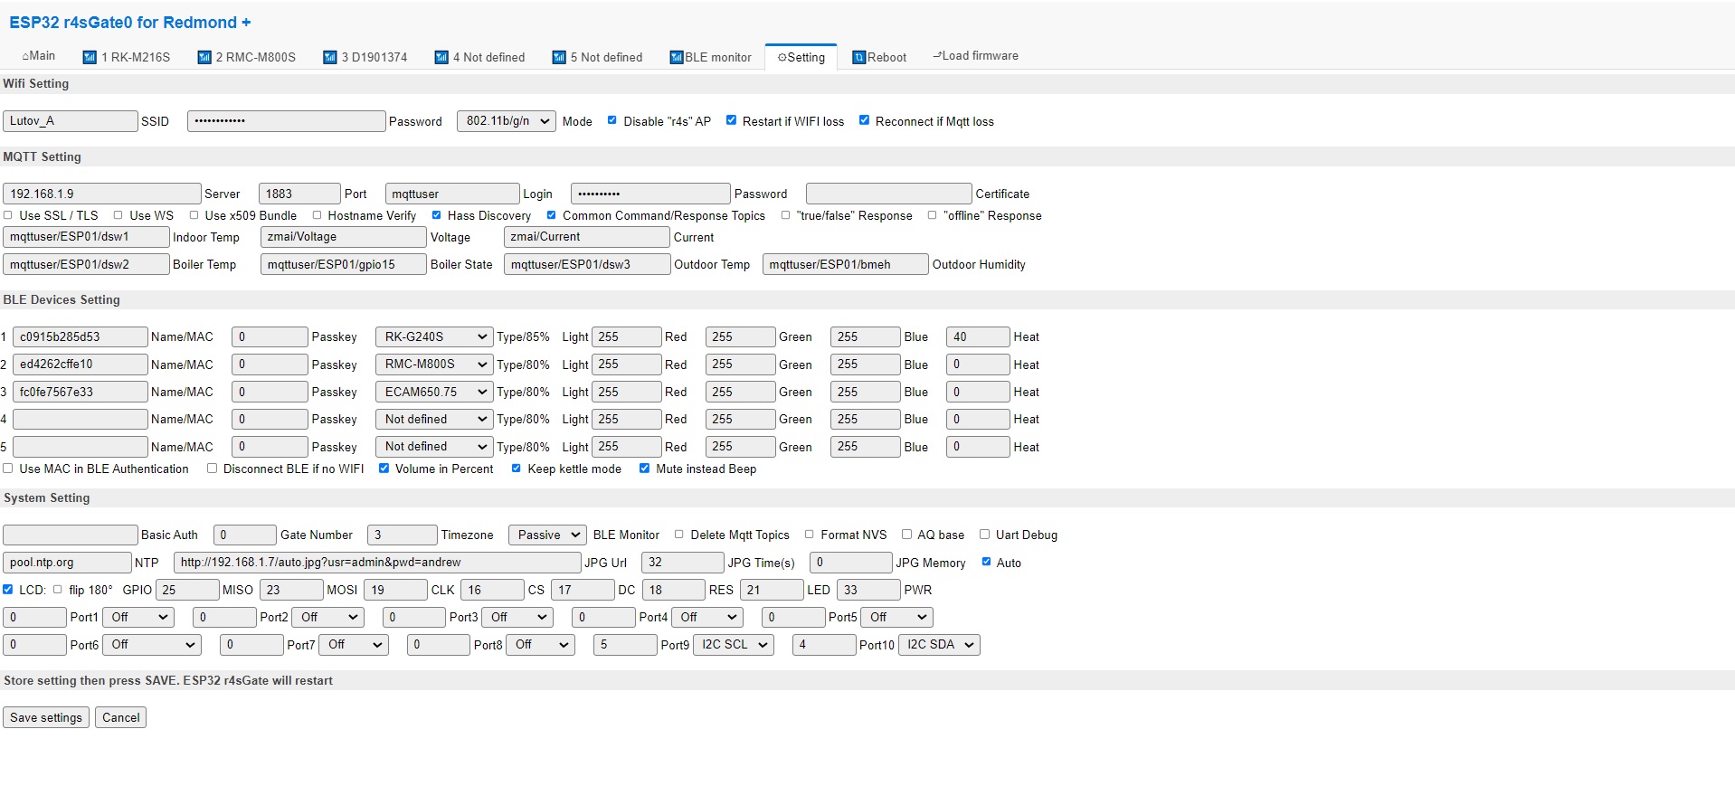Screen dimensions: 1735x786
Task: Click the BLE monitor tab icon
Action: tap(676, 57)
